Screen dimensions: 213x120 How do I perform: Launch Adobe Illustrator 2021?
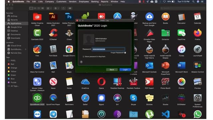[53, 17]
